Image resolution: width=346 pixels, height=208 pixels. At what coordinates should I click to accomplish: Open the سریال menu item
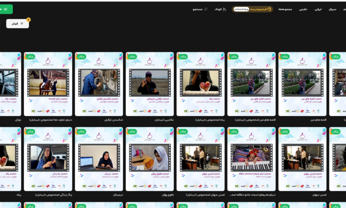point(332,9)
